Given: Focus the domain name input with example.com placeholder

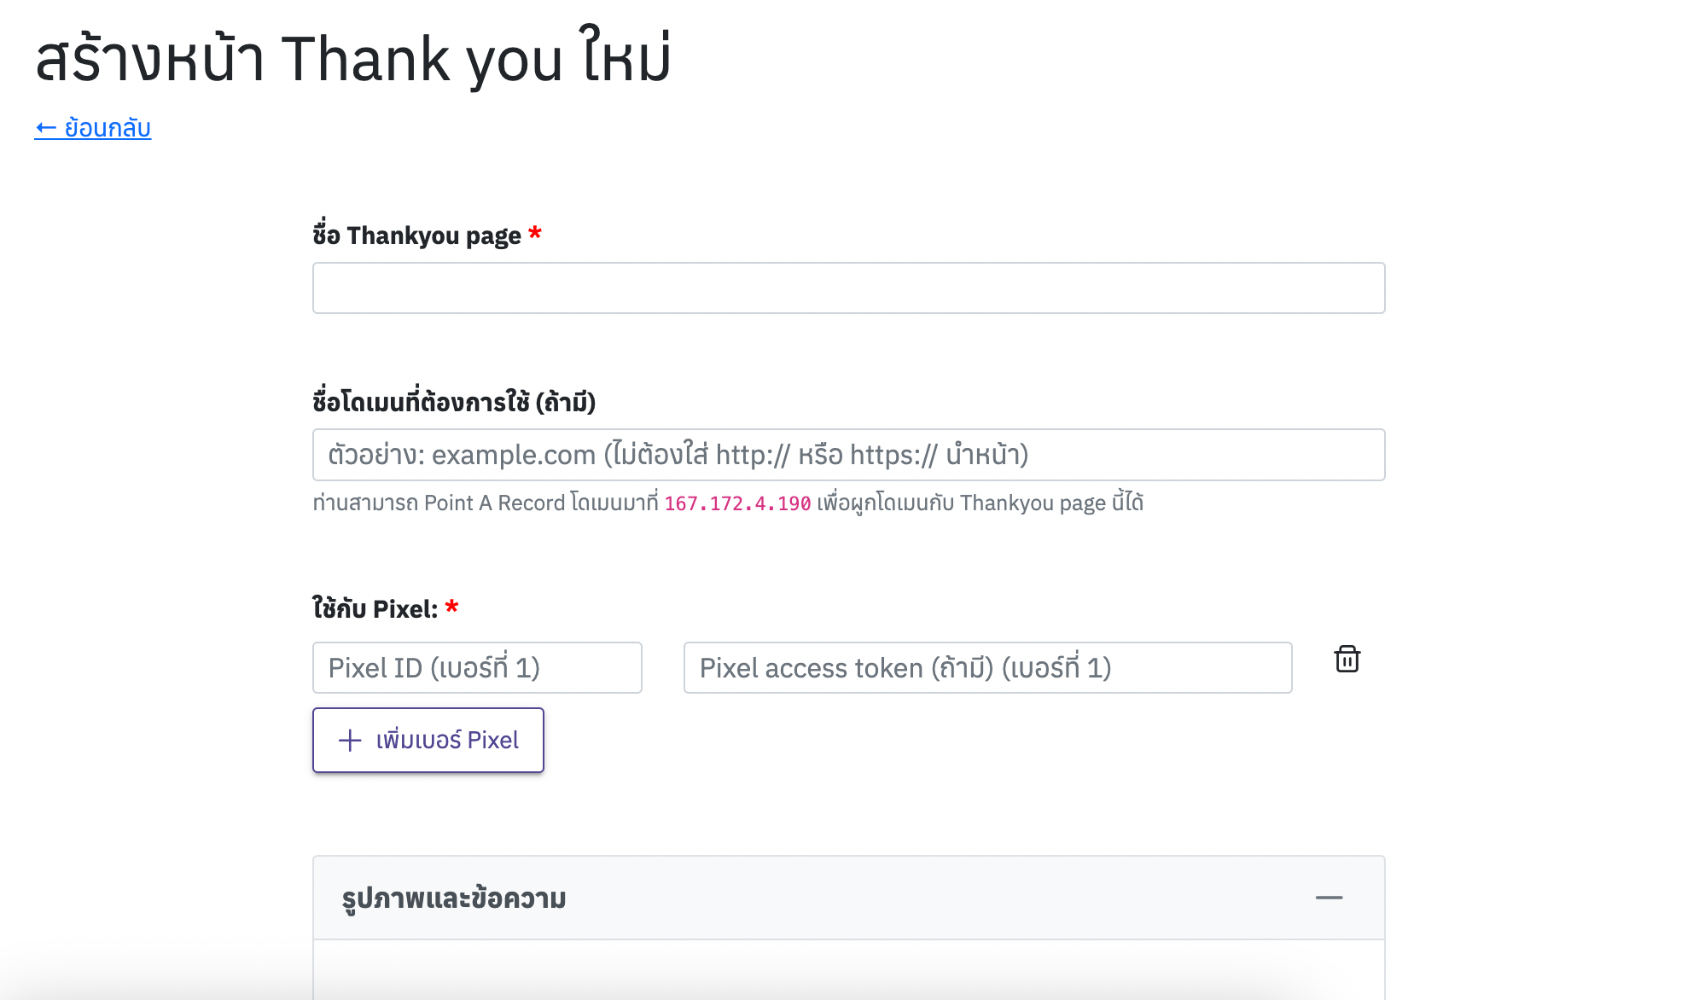Looking at the screenshot, I should tap(848, 455).
